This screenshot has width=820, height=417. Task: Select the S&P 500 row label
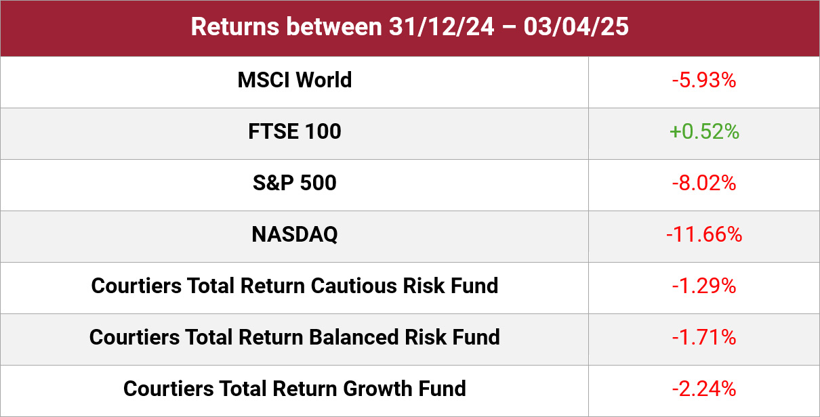point(295,183)
